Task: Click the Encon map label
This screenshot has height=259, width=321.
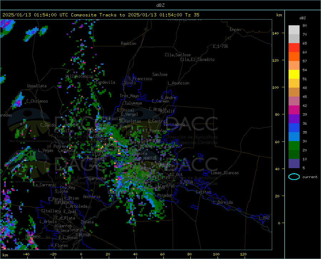Action: [235, 30]
